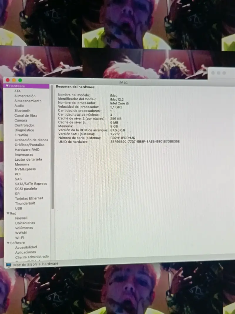This screenshot has height=314, width=235.
Task: Click the iMac window title
Action: (x=123, y=82)
